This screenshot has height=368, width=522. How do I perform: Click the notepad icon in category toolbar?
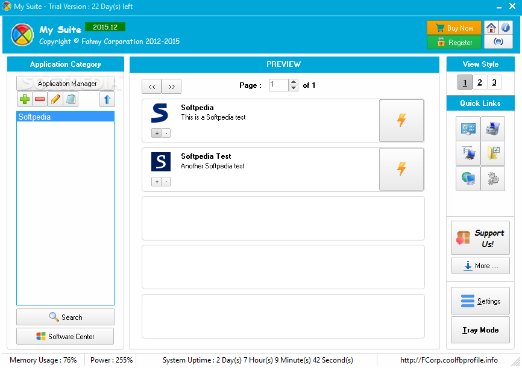(71, 99)
